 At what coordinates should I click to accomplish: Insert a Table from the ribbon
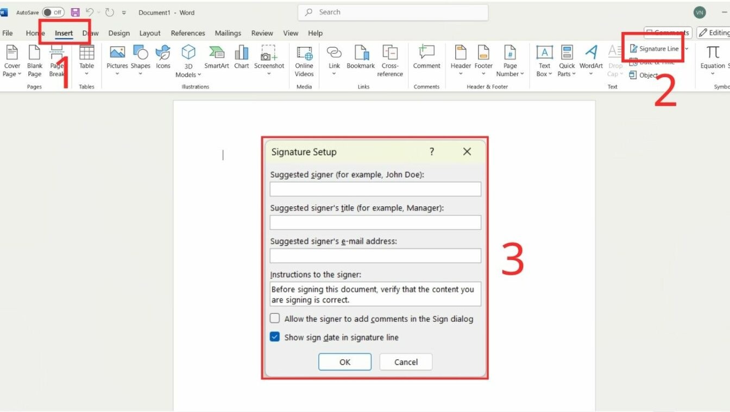tap(86, 61)
